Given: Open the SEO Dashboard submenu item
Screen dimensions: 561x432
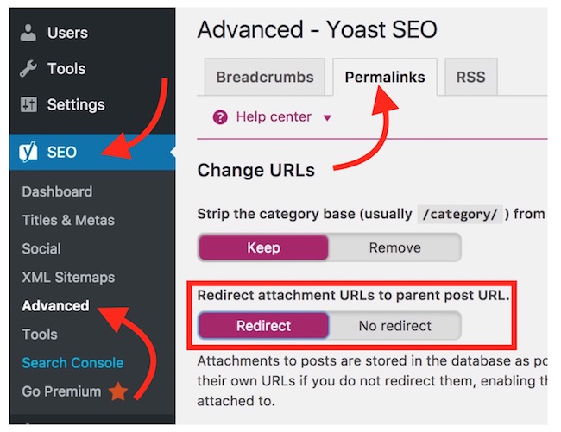Looking at the screenshot, I should click(57, 191).
